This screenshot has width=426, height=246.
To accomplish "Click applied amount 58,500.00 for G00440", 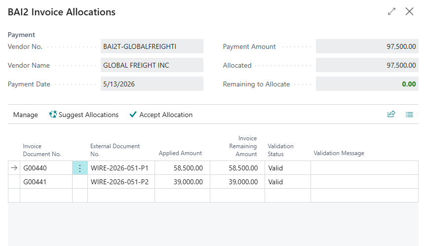I will click(x=182, y=168).
